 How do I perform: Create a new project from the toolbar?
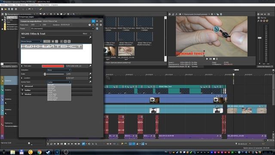[x=2, y=9]
